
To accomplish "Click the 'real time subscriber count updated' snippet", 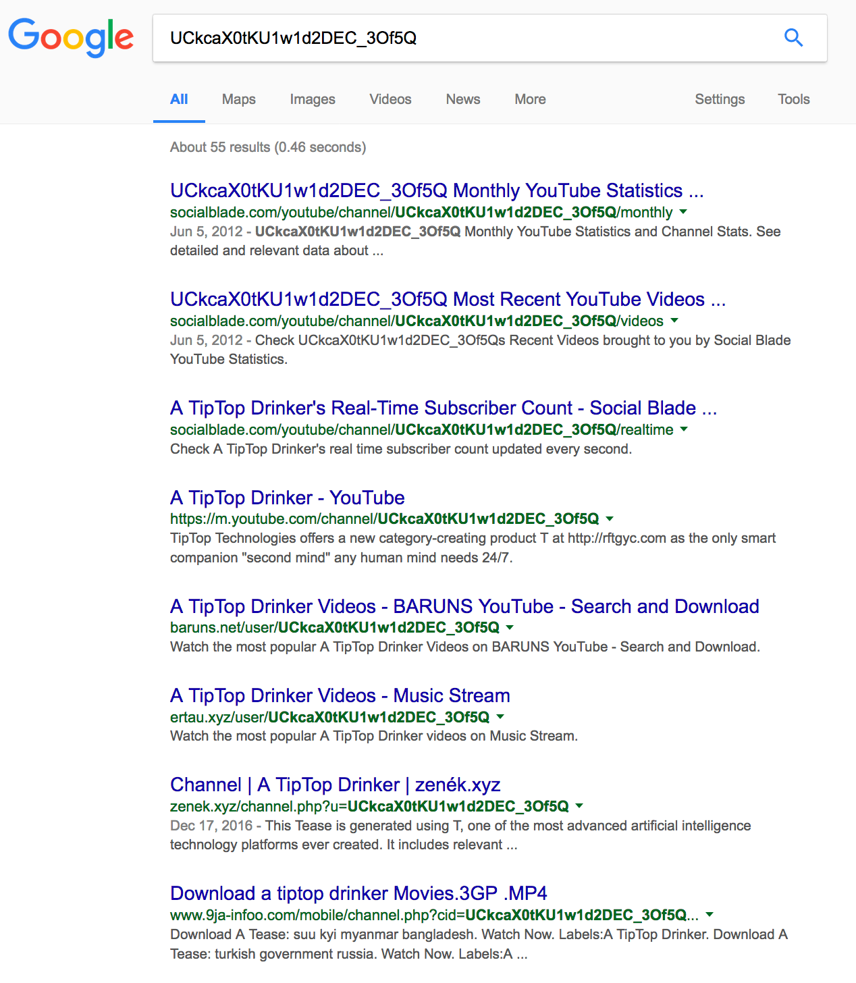I will point(401,449).
